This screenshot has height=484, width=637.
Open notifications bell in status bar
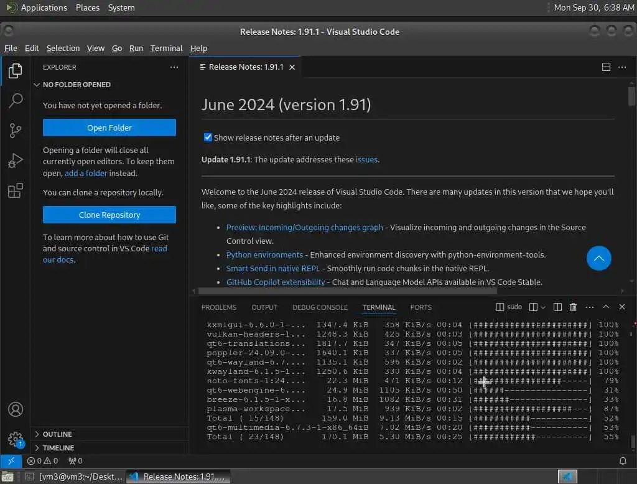[x=622, y=461]
